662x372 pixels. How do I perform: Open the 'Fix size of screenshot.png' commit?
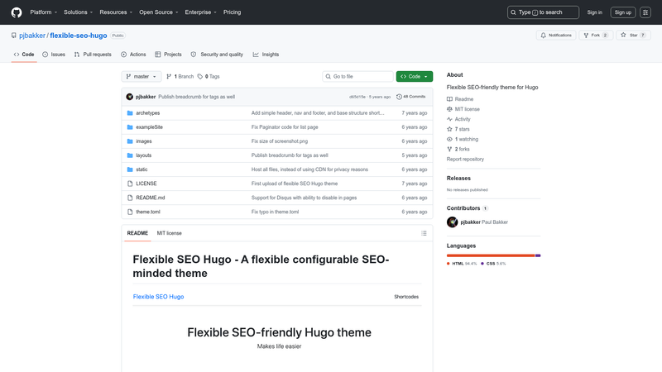[x=280, y=141]
